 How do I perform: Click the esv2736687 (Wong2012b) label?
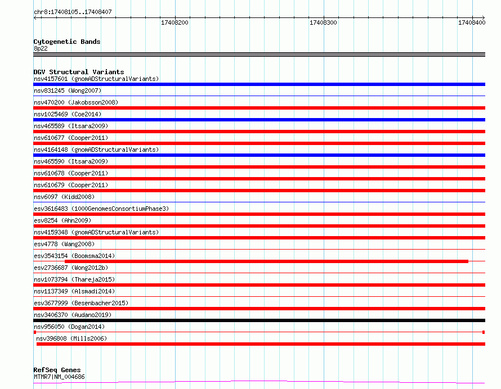tap(71, 268)
